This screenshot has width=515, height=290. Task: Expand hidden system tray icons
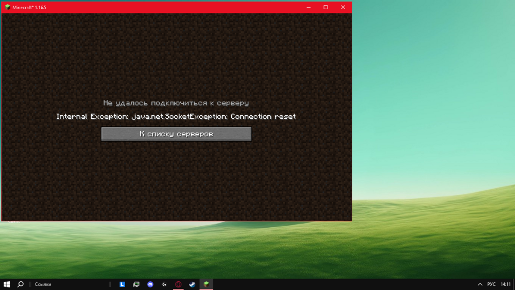click(x=480, y=284)
